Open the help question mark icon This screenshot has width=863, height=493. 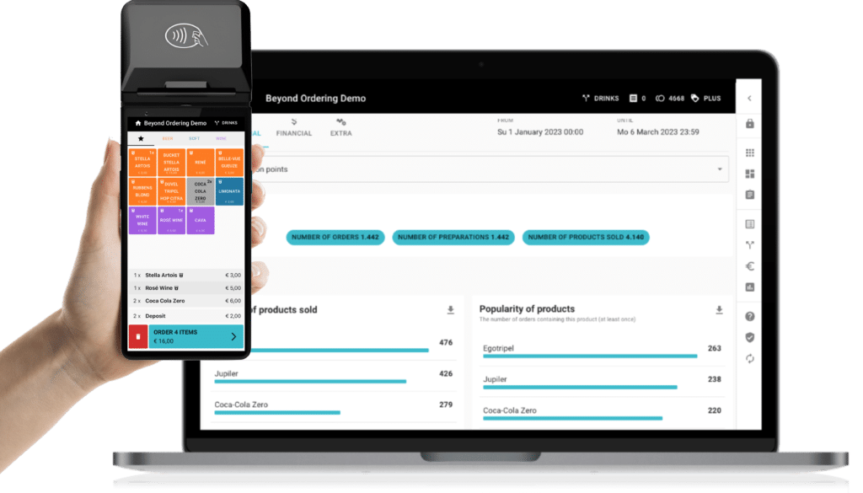point(749,316)
